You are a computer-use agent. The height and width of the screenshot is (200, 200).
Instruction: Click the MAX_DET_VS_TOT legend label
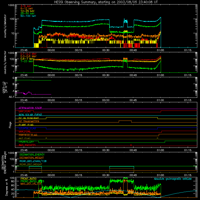click(31, 184)
